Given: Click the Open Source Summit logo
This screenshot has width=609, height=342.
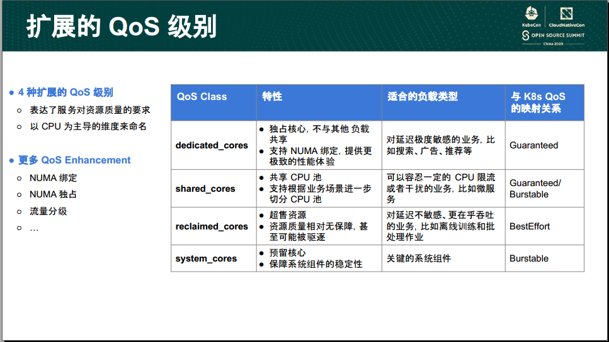Looking at the screenshot, I should click(552, 36).
